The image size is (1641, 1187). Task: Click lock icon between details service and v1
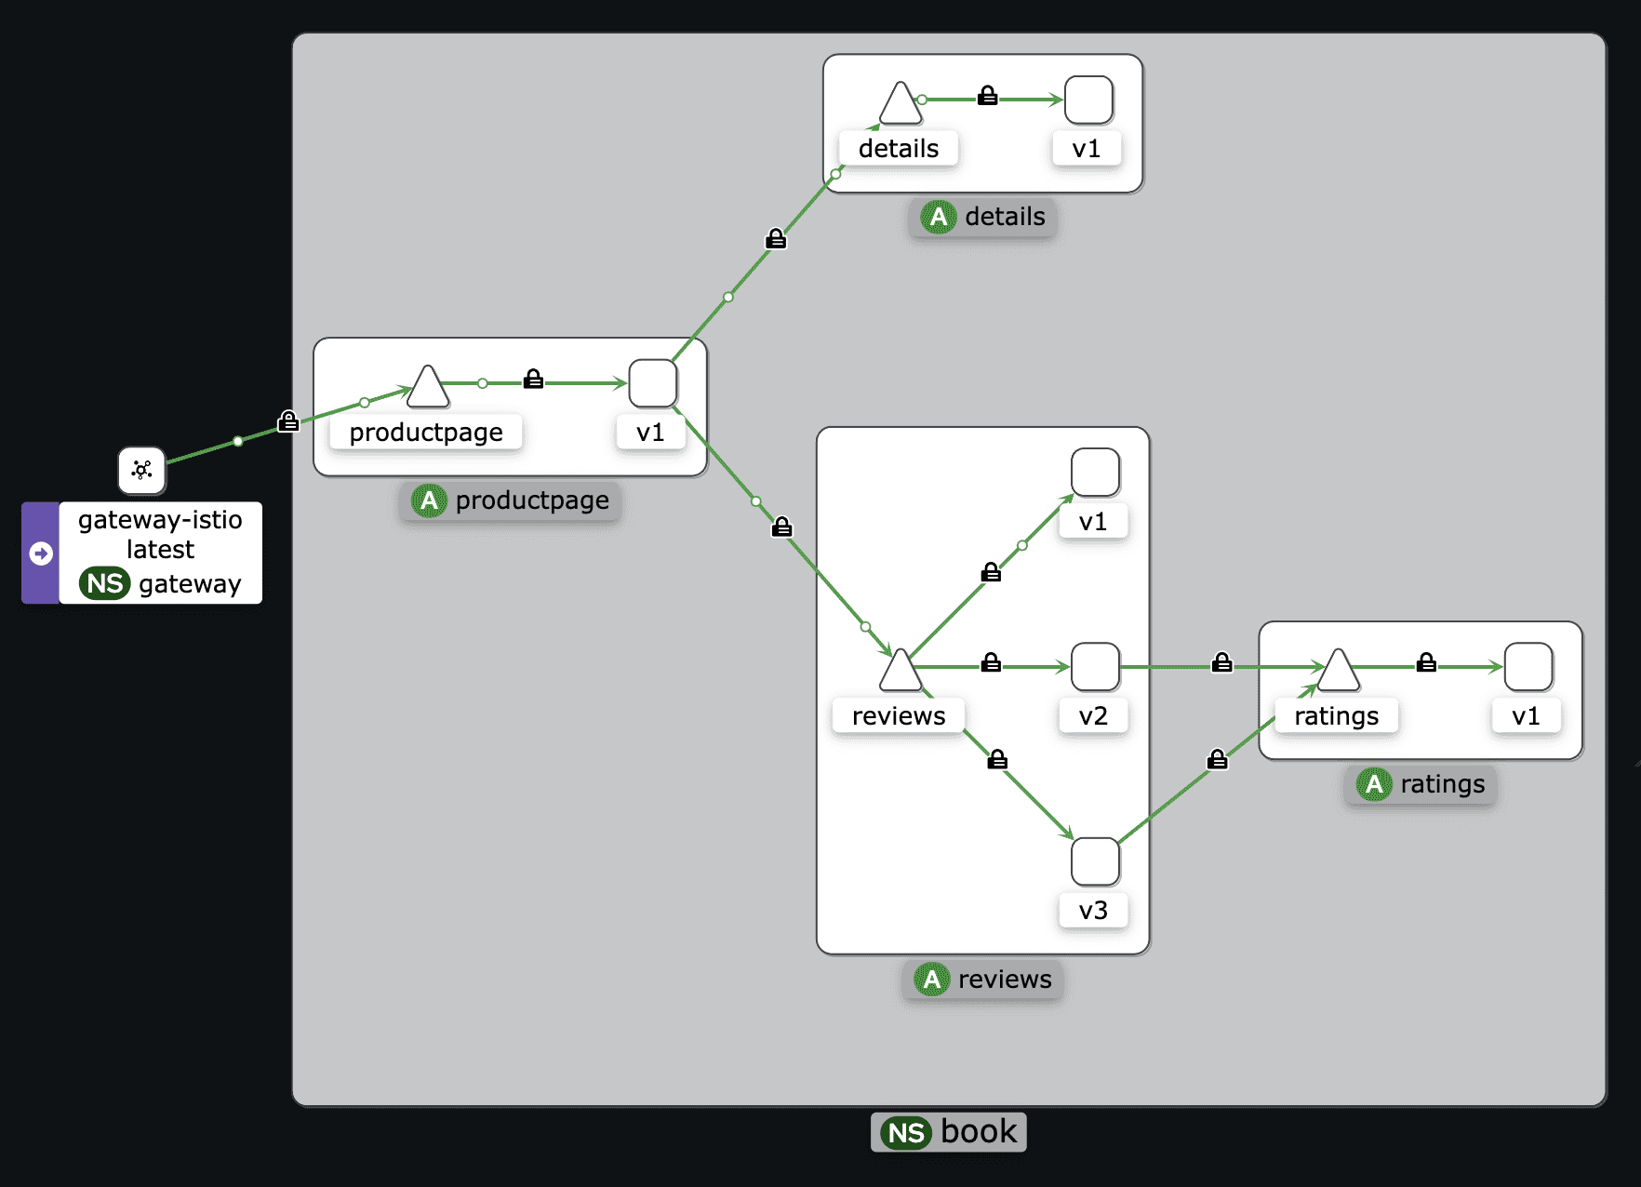tap(988, 95)
